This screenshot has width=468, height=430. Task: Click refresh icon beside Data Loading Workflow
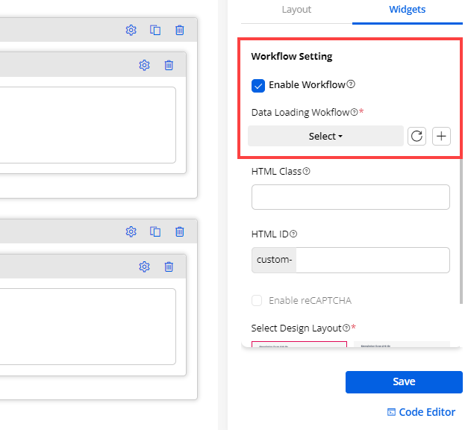417,136
